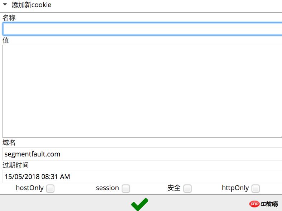The height and width of the screenshot is (211, 282).
Task: Click the httpOnly label text
Action: click(x=235, y=188)
